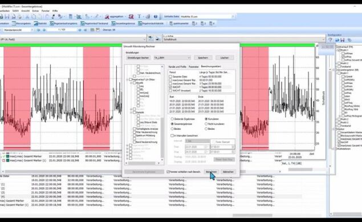
Task: Enable In Intervallen berechnen checkbox
Action: tap(172, 135)
